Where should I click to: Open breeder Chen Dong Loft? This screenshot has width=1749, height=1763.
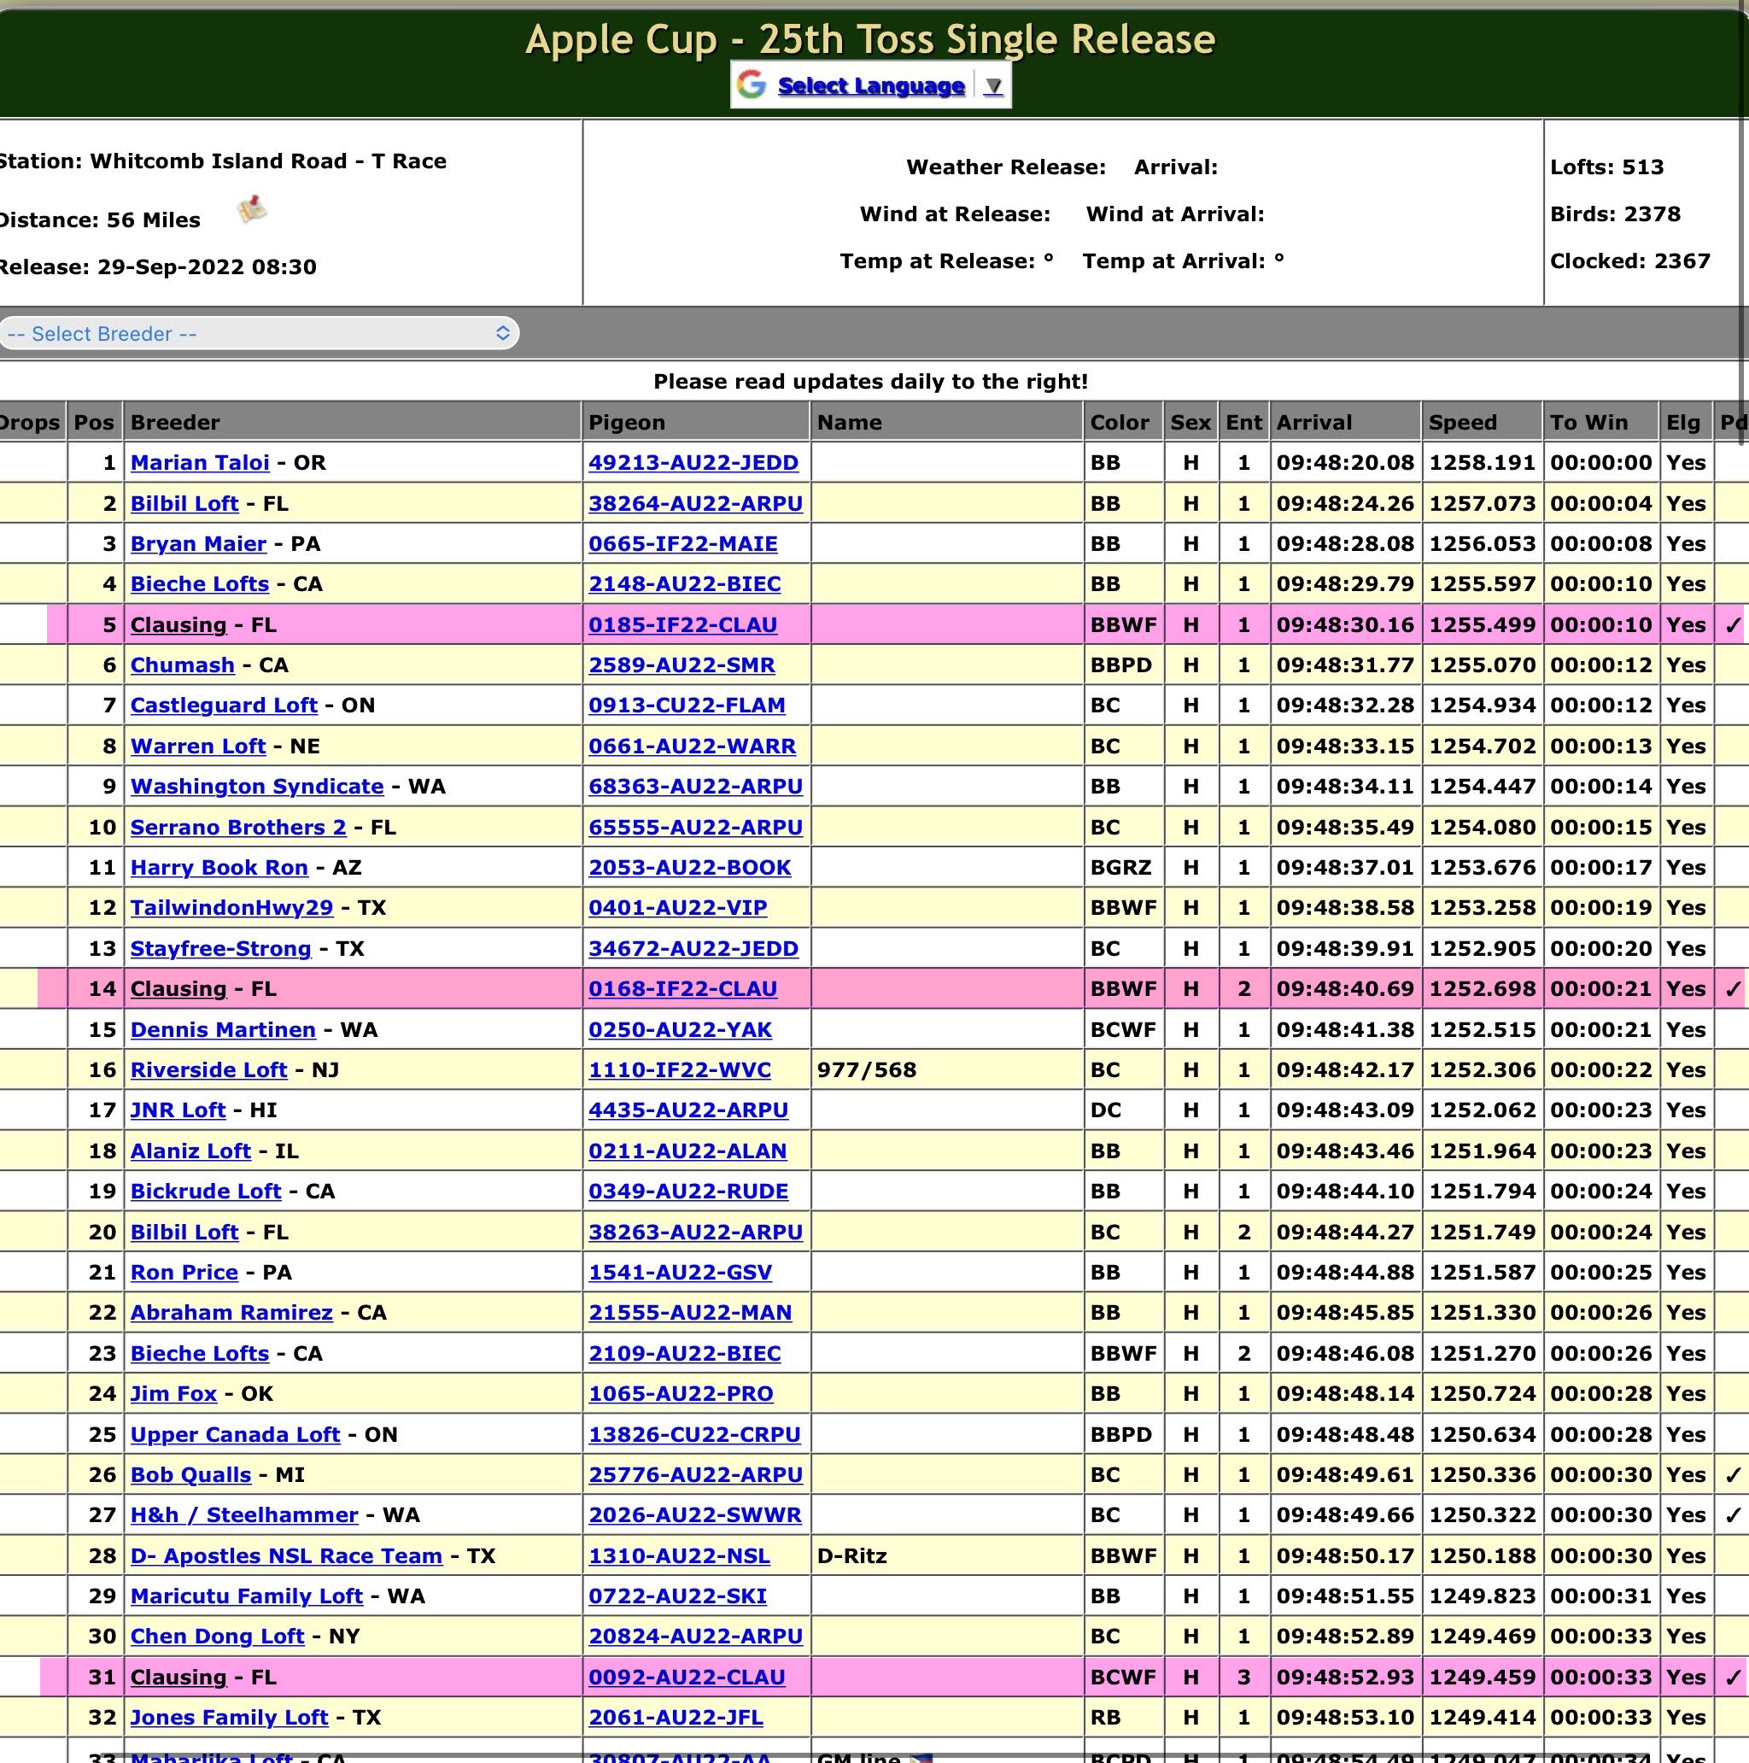point(217,1637)
